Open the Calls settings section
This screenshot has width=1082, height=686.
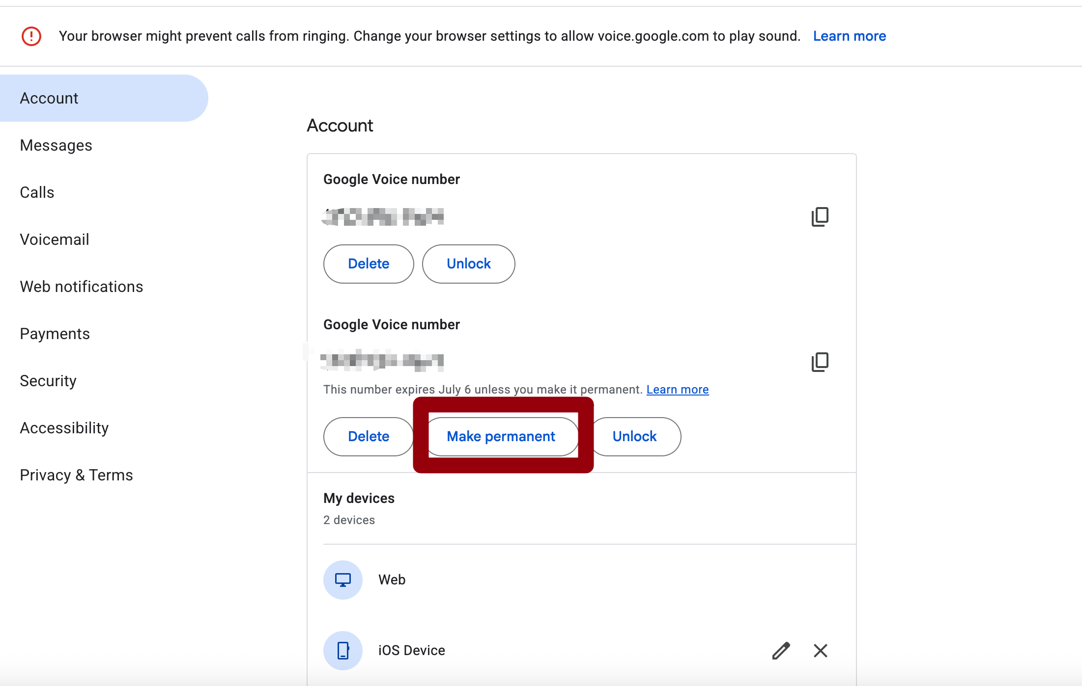point(37,193)
